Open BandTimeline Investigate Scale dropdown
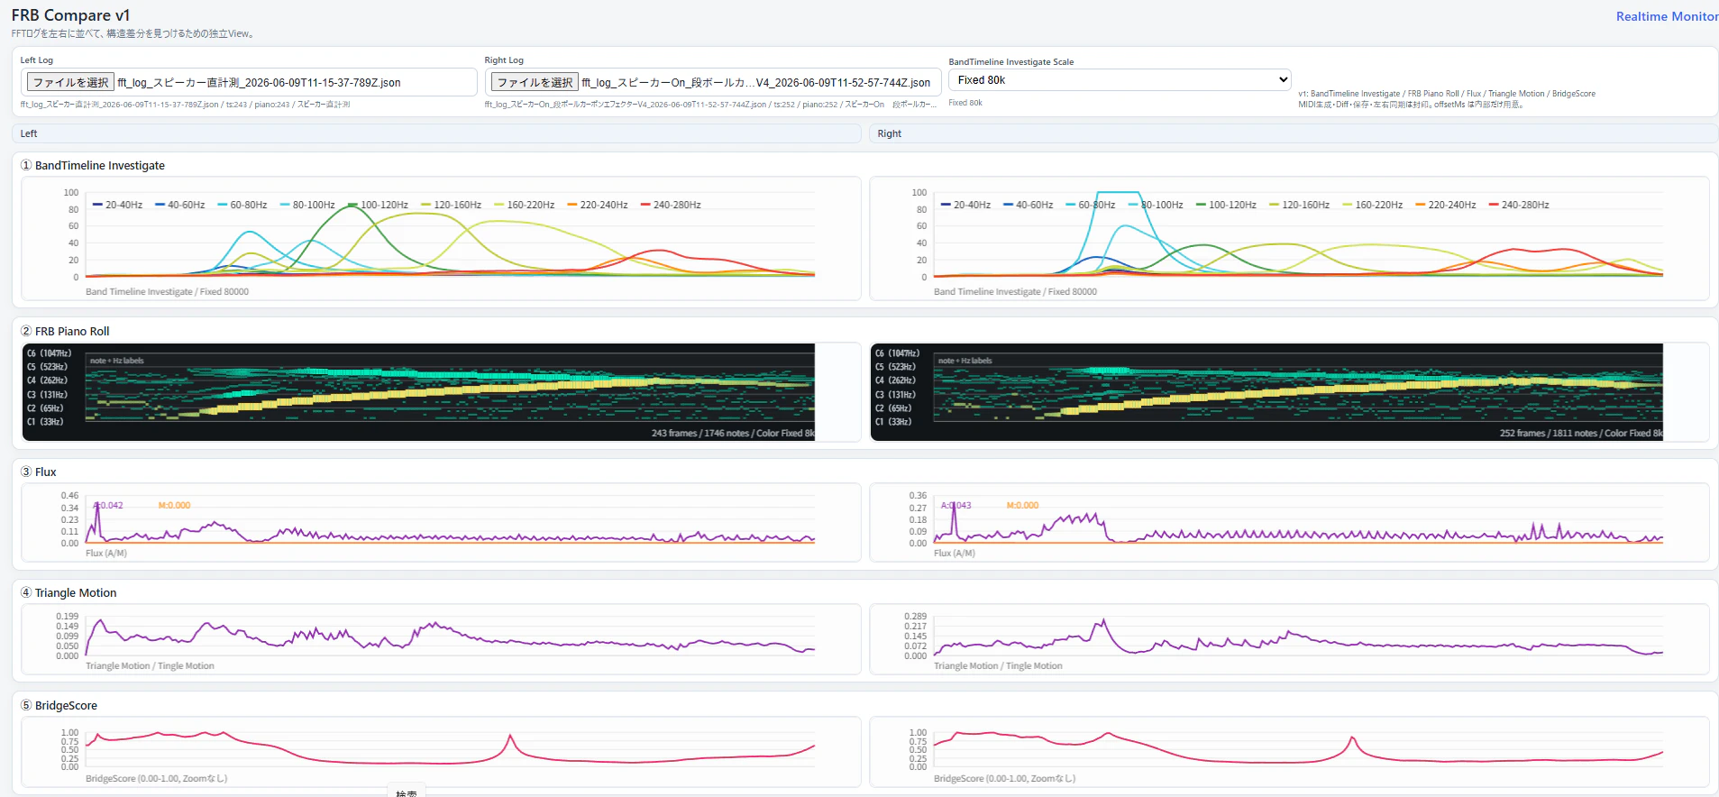 point(1120,80)
